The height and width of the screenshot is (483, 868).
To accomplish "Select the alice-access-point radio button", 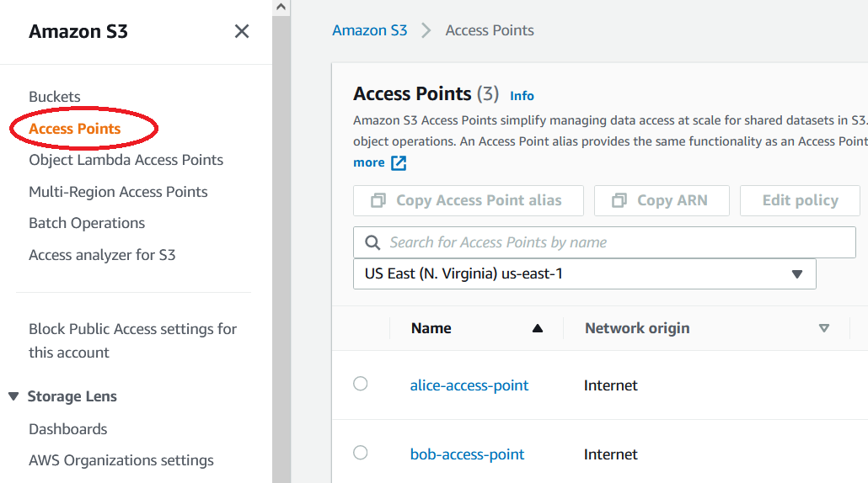I will [x=361, y=384].
